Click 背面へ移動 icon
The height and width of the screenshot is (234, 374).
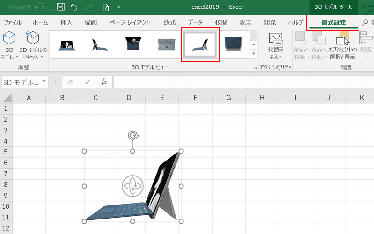[319, 38]
